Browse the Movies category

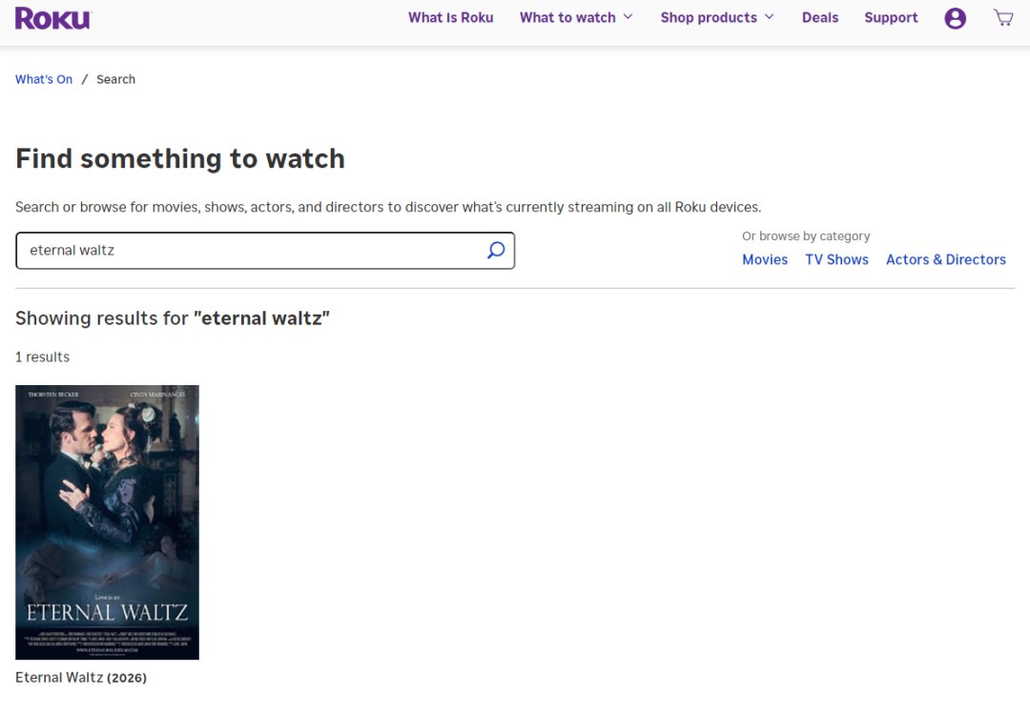click(x=765, y=259)
